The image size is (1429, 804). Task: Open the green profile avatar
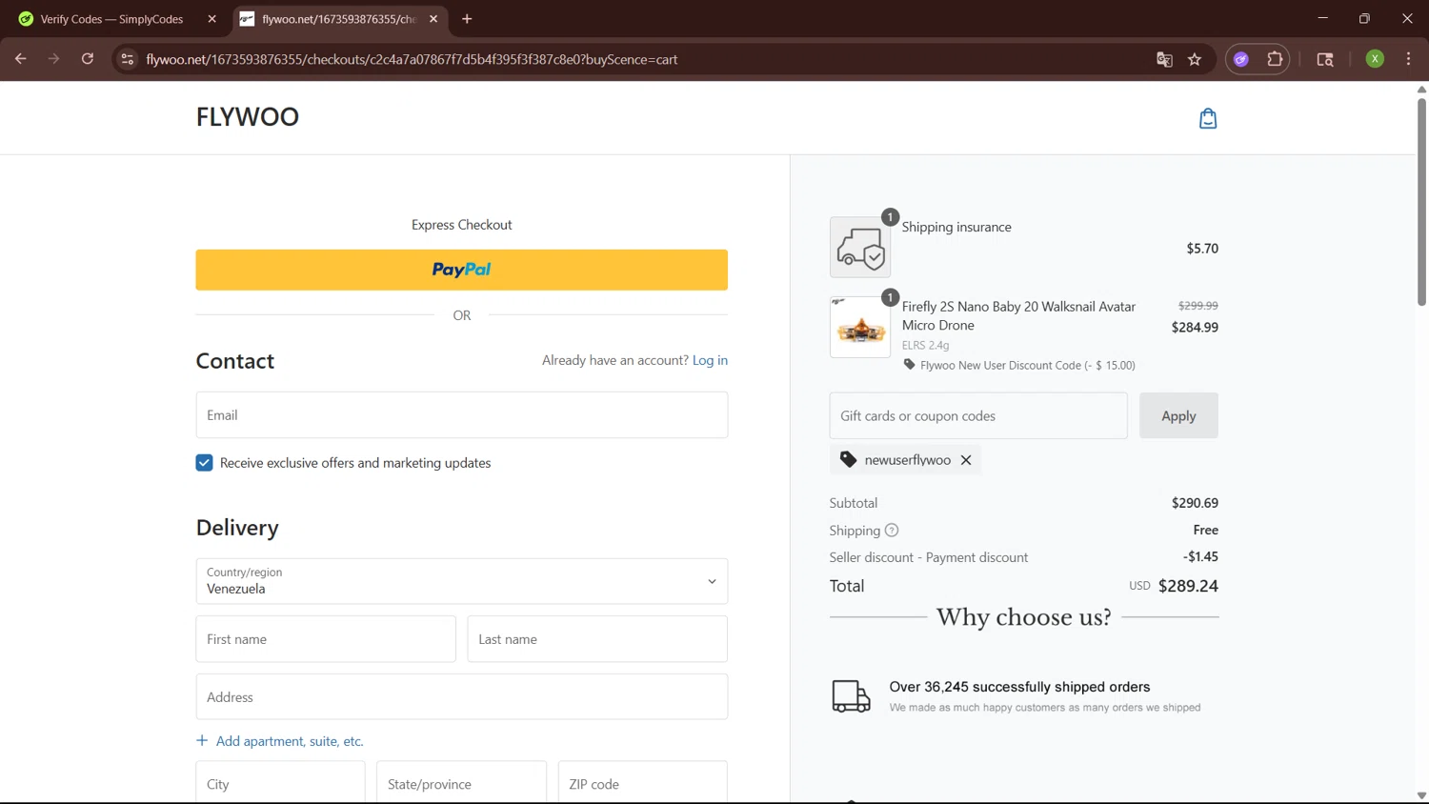pos(1375,59)
